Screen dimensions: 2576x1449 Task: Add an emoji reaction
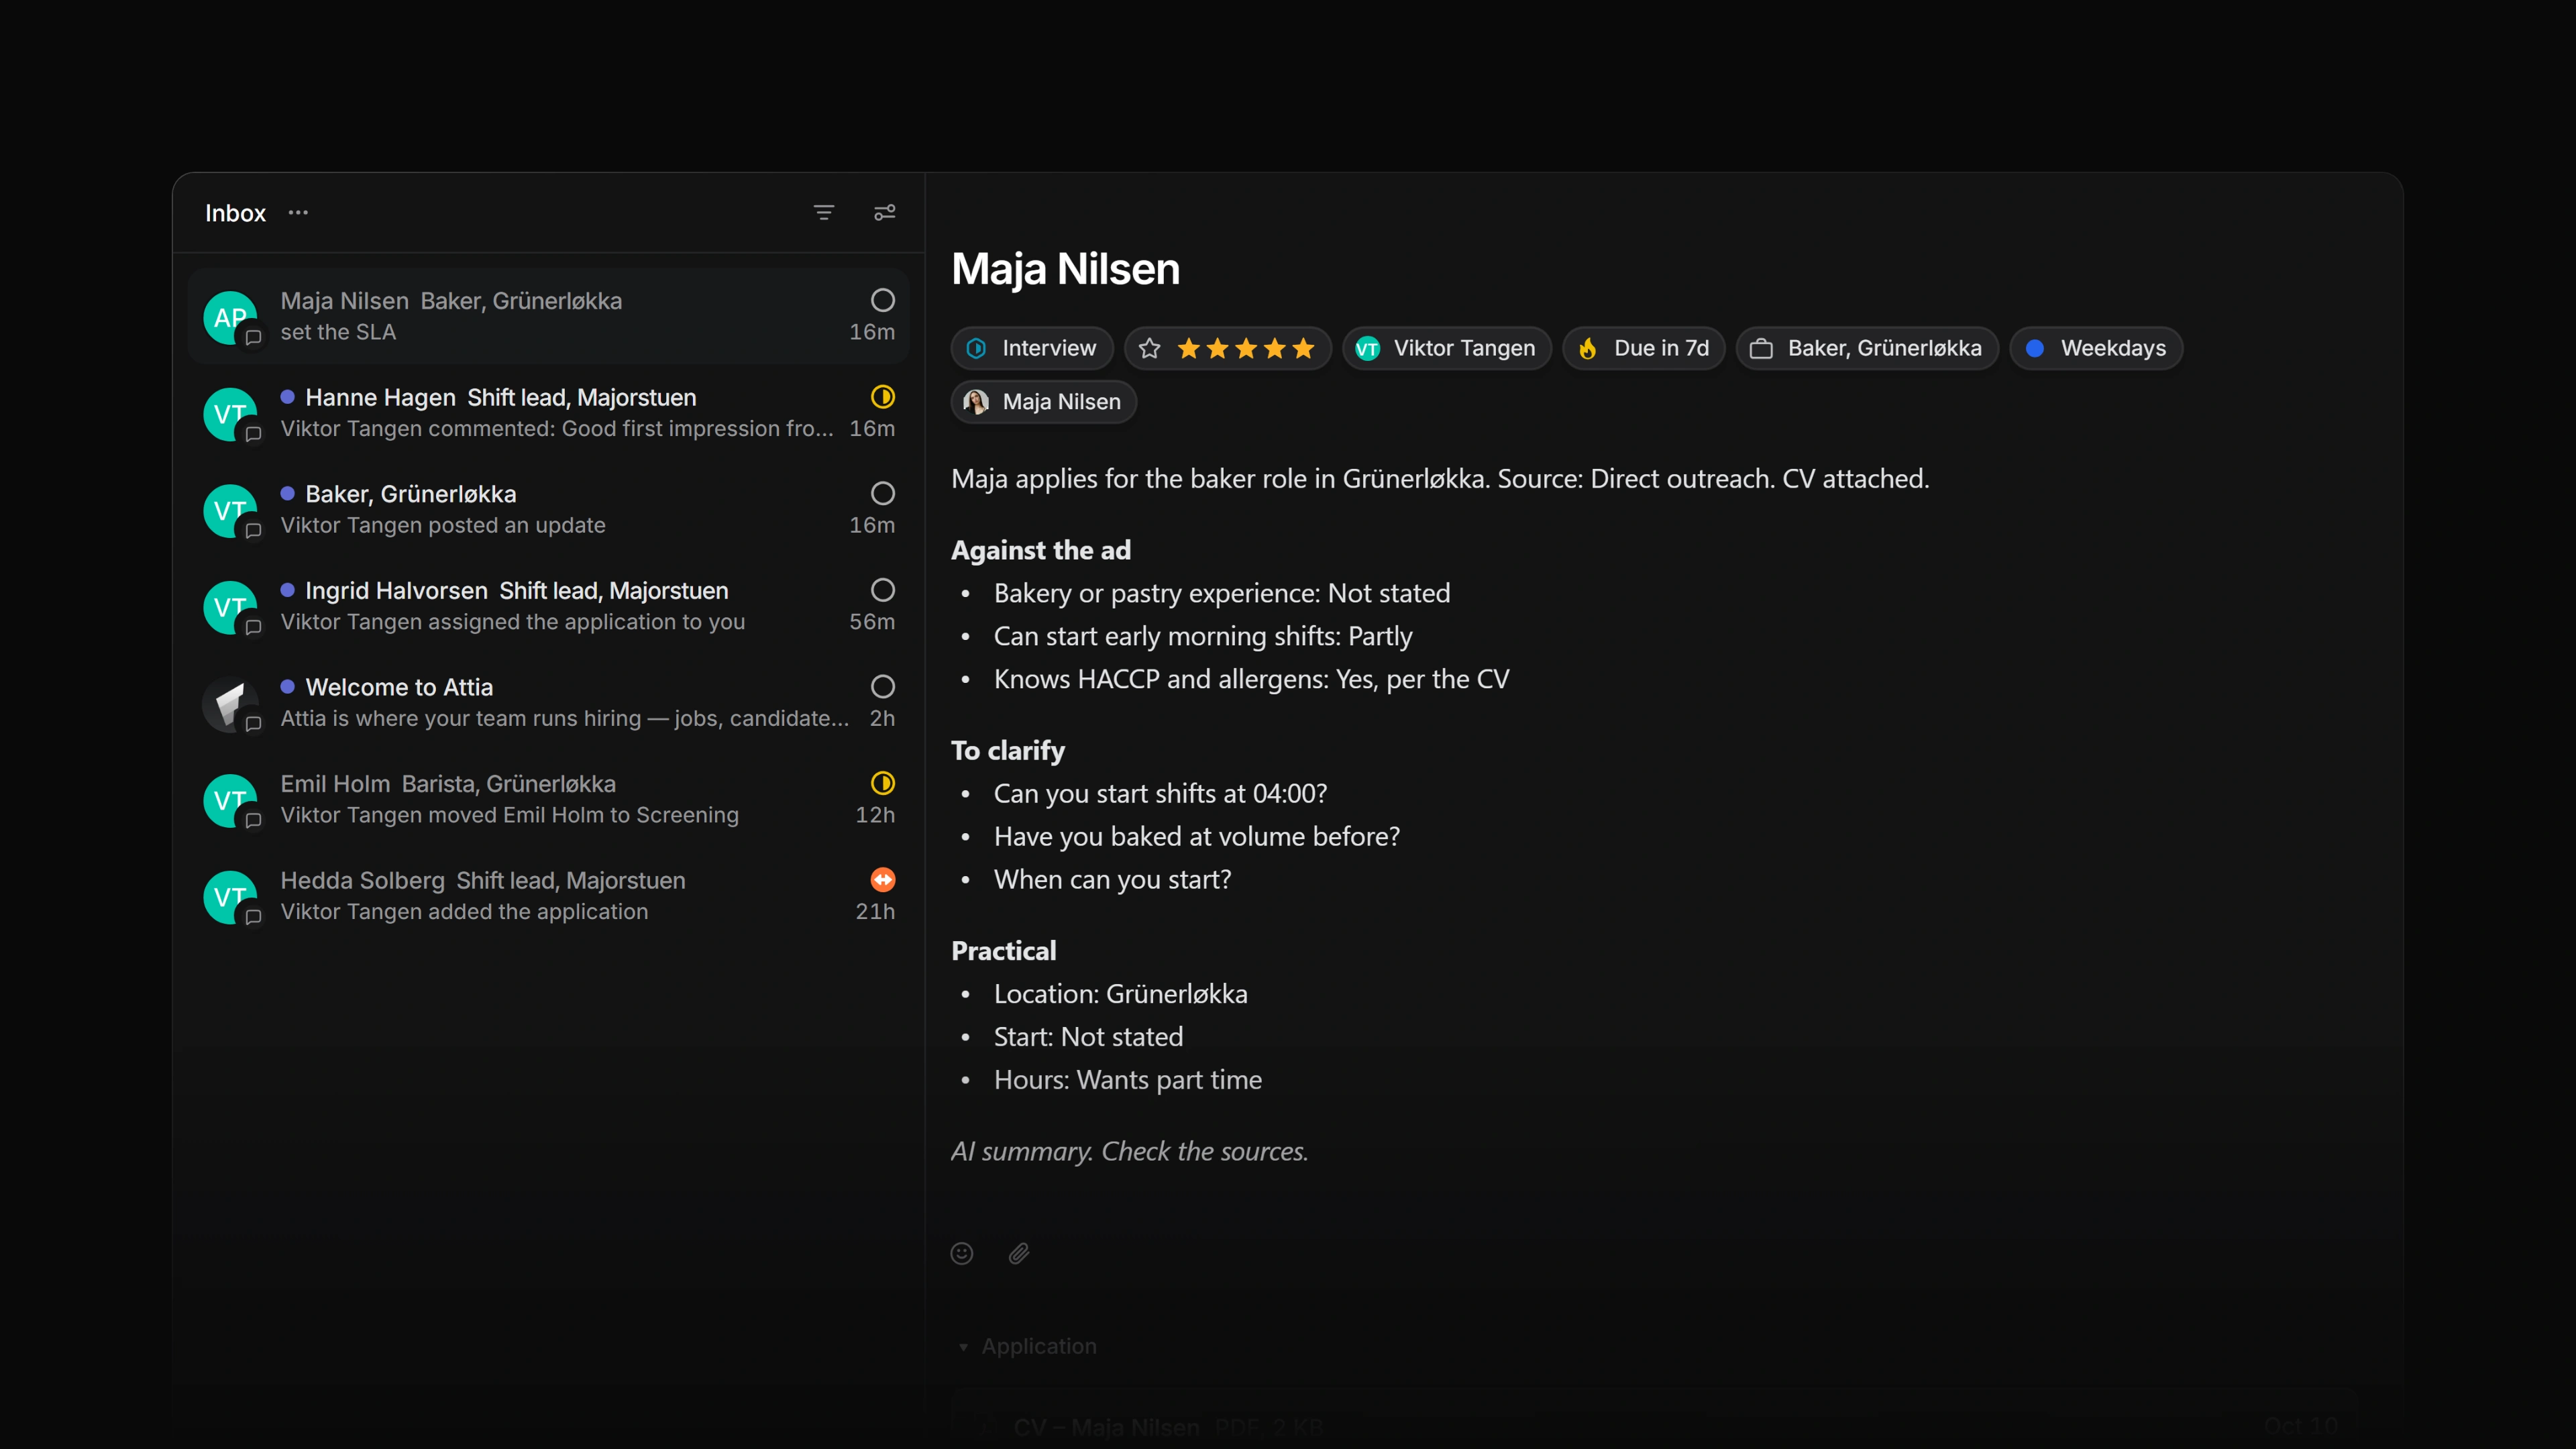[x=962, y=1253]
